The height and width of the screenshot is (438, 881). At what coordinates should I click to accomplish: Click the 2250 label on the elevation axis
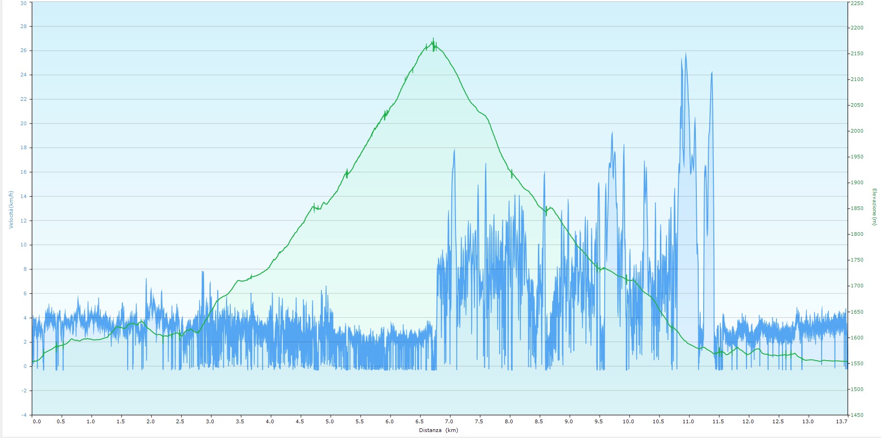(x=857, y=3)
